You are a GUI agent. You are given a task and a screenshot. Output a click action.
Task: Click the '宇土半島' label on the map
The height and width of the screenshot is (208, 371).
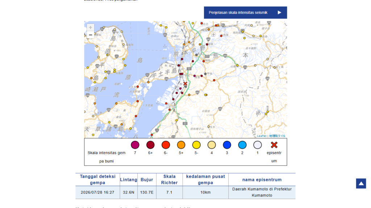[x=164, y=73]
